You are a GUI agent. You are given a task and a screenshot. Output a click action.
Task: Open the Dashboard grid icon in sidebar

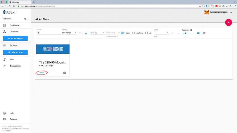[x=4, y=25]
